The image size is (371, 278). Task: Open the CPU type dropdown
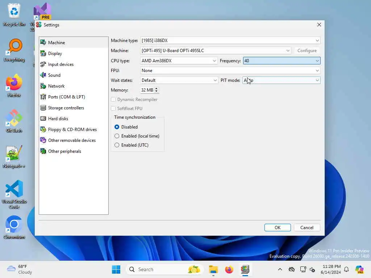tap(179, 61)
